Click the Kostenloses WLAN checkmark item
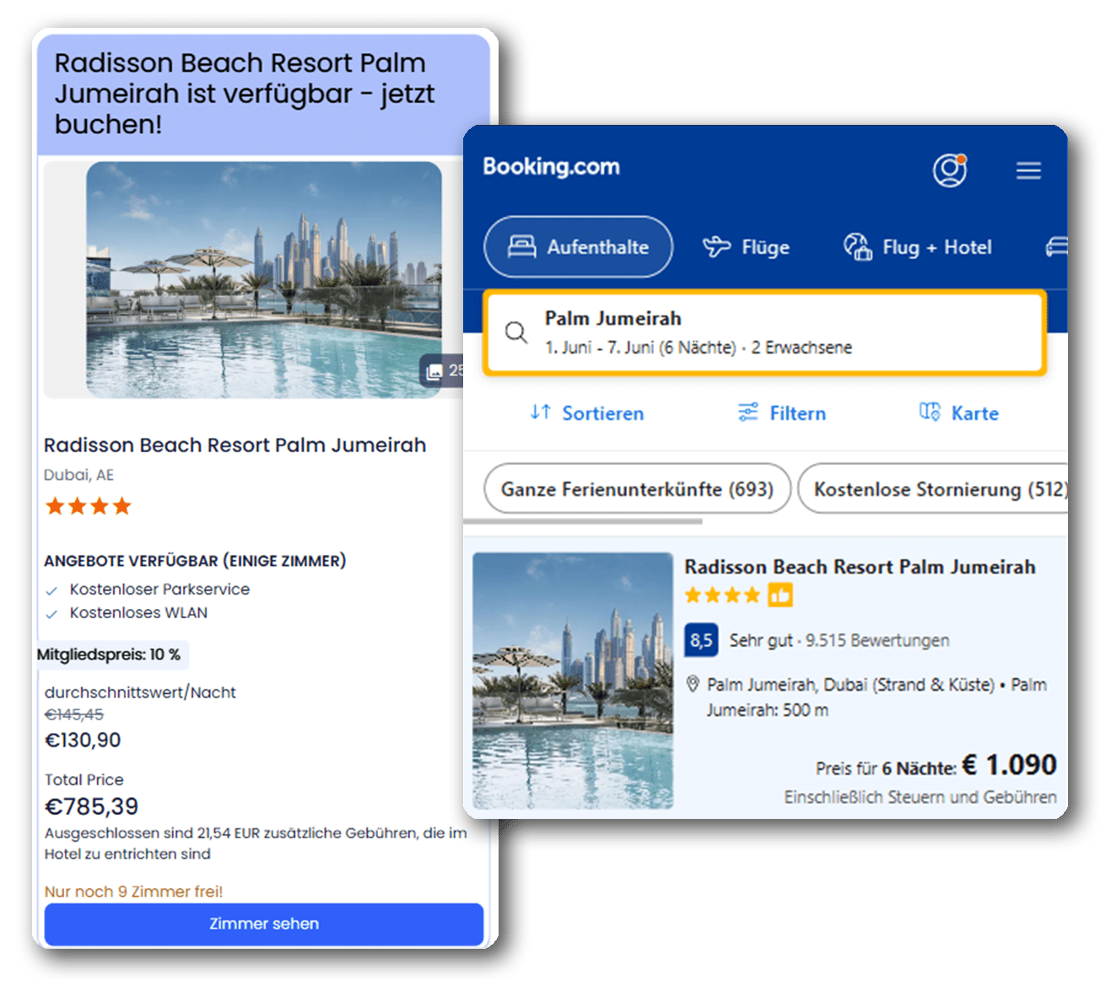The image size is (1106, 997). click(x=127, y=612)
